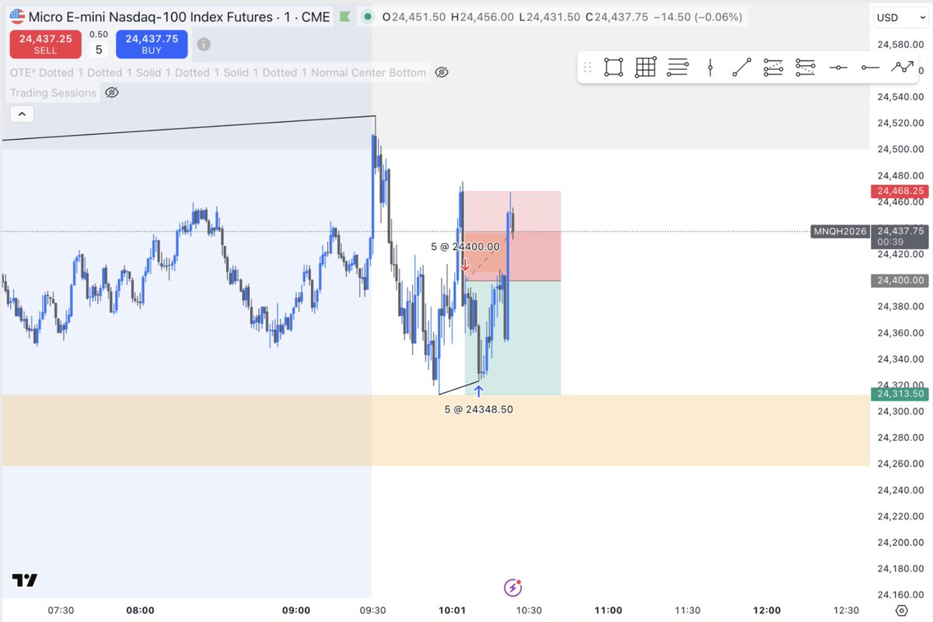Click the blue BUY 24,437.75 button

pyautogui.click(x=152, y=43)
